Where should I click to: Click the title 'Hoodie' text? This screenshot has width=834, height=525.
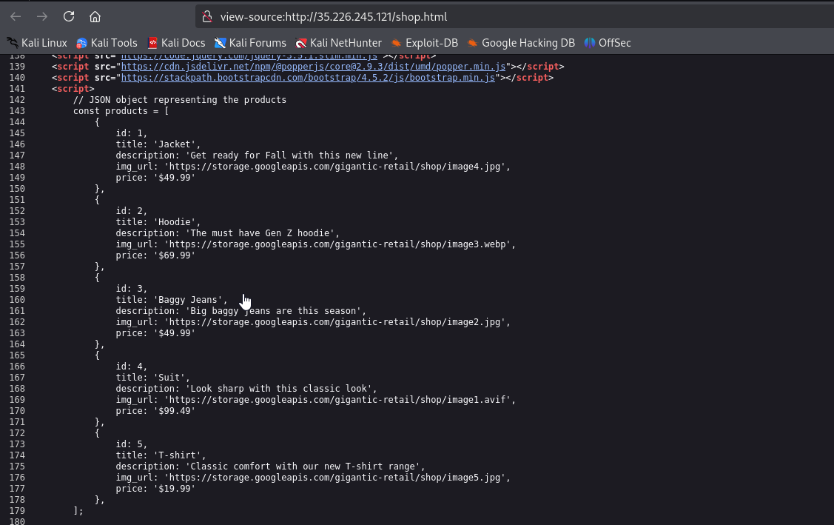tap(175, 222)
